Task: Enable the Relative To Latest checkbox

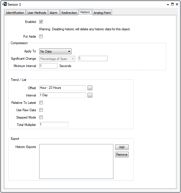Action: coord(41,103)
